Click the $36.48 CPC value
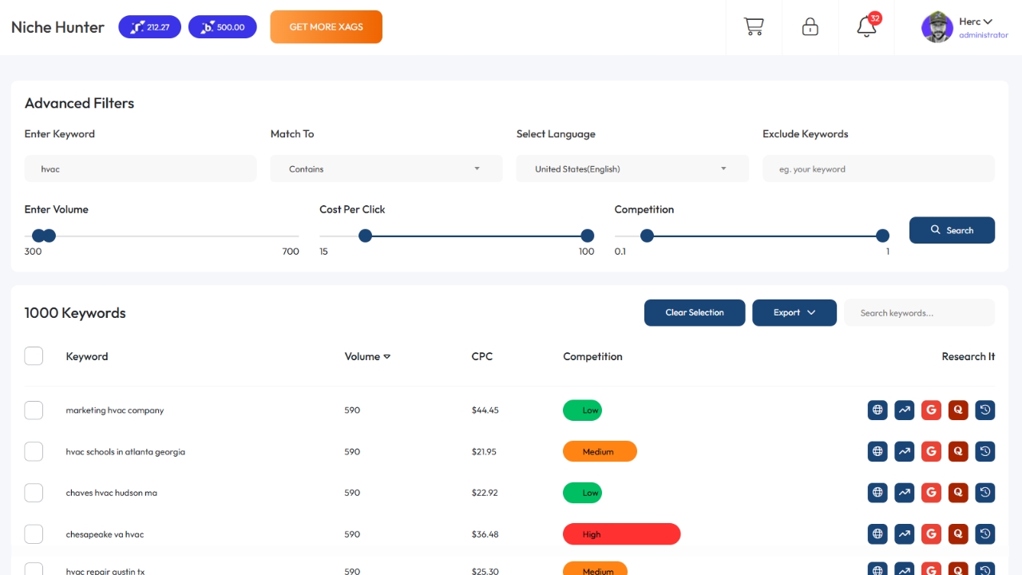Viewport: 1022px width, 575px height. tap(485, 534)
